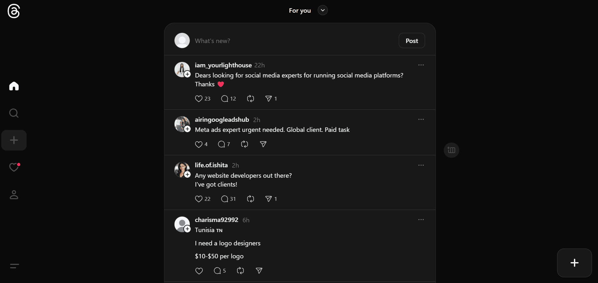The image size is (598, 283).
Task: Click the Post button
Action: click(411, 40)
